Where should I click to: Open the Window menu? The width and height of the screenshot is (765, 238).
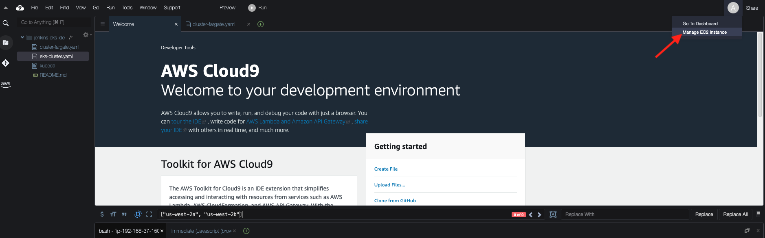click(x=148, y=8)
